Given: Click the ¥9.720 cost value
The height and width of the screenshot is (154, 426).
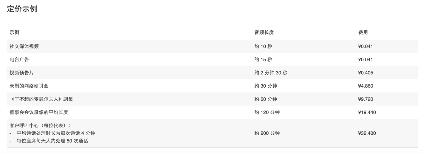Looking at the screenshot, I should point(365,99).
